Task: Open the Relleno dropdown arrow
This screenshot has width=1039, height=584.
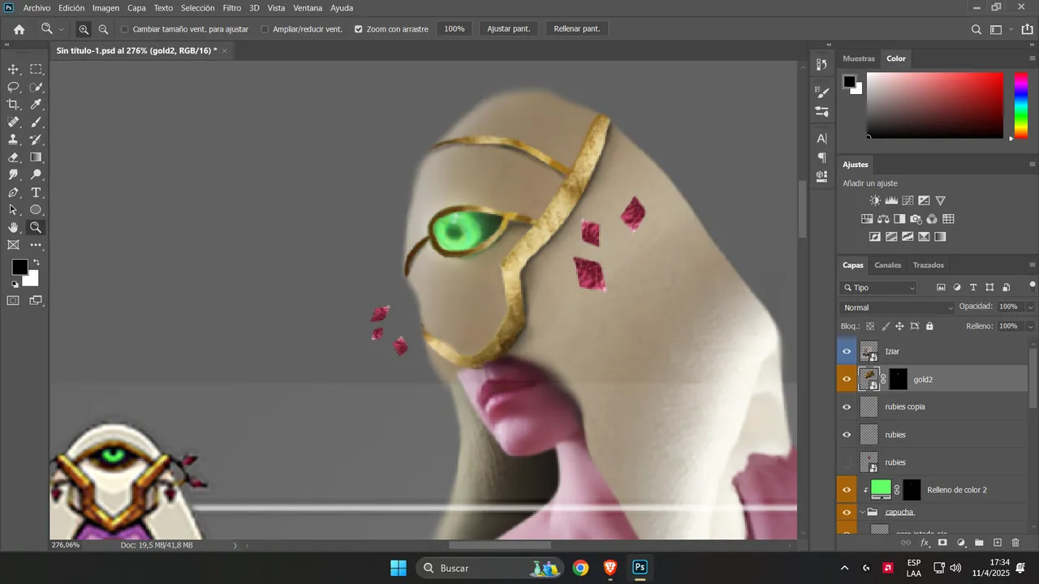Action: pyautogui.click(x=1030, y=326)
